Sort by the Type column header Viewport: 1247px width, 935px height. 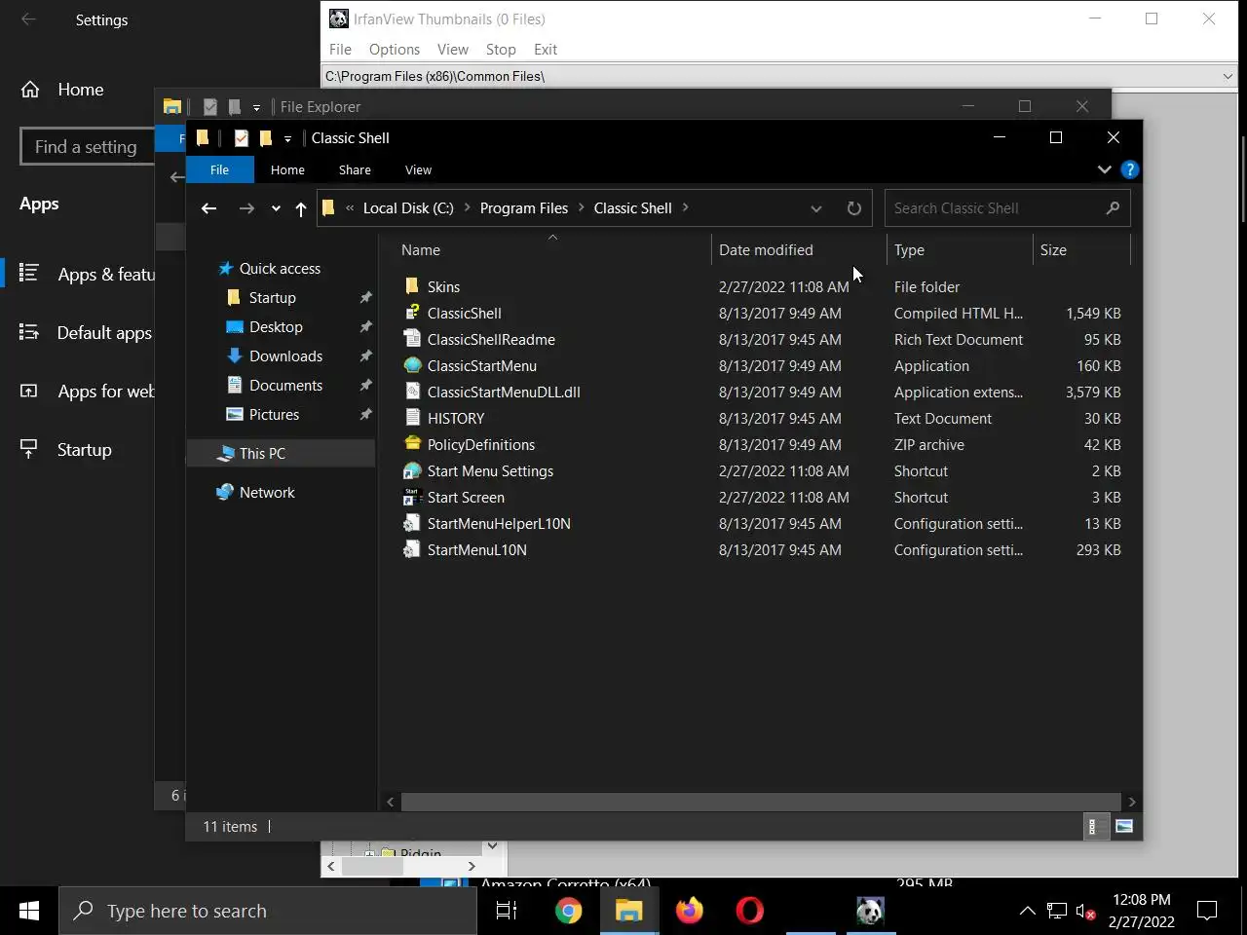coord(960,250)
